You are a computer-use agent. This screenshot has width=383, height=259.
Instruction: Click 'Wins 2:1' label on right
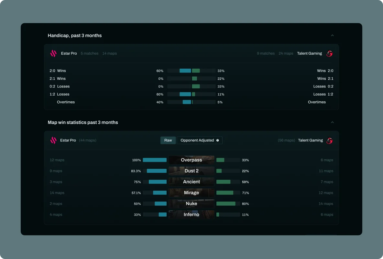tap(325, 78)
